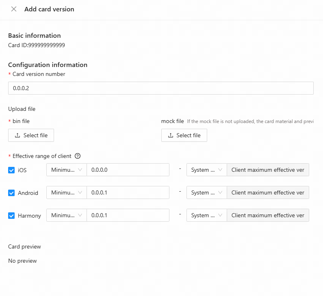This screenshot has width=323, height=296.
Task: Uncheck the iOS checkbox
Action: [11, 170]
